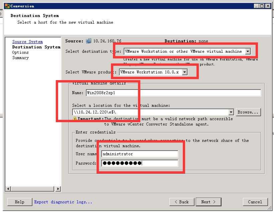Expand the VMware product dropdown arrow
Image resolution: width=274 pixels, height=213 pixels.
click(x=184, y=72)
